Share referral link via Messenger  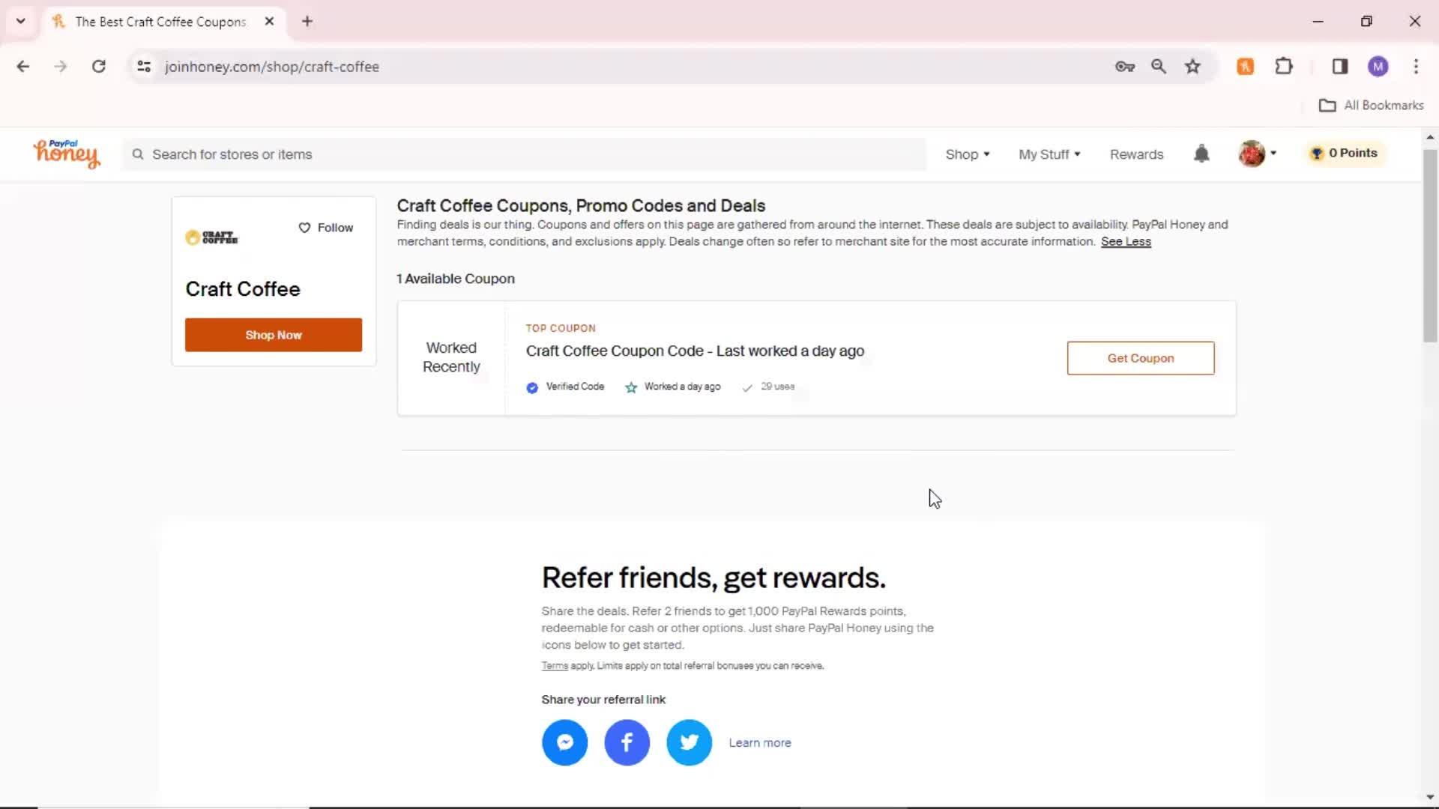[x=564, y=742]
